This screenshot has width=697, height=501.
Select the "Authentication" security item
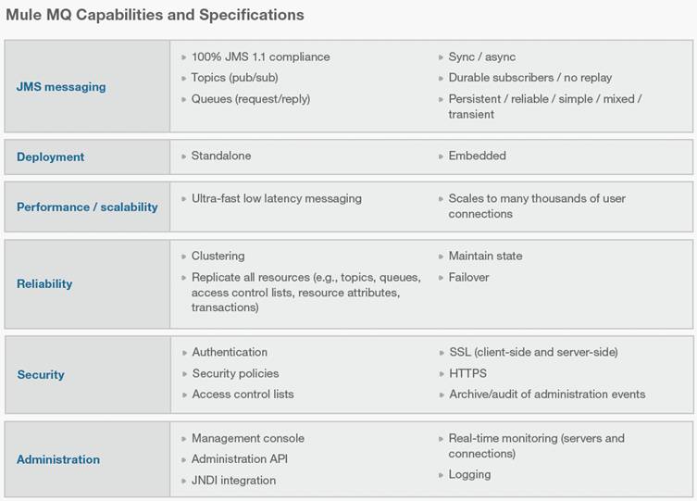pos(230,352)
